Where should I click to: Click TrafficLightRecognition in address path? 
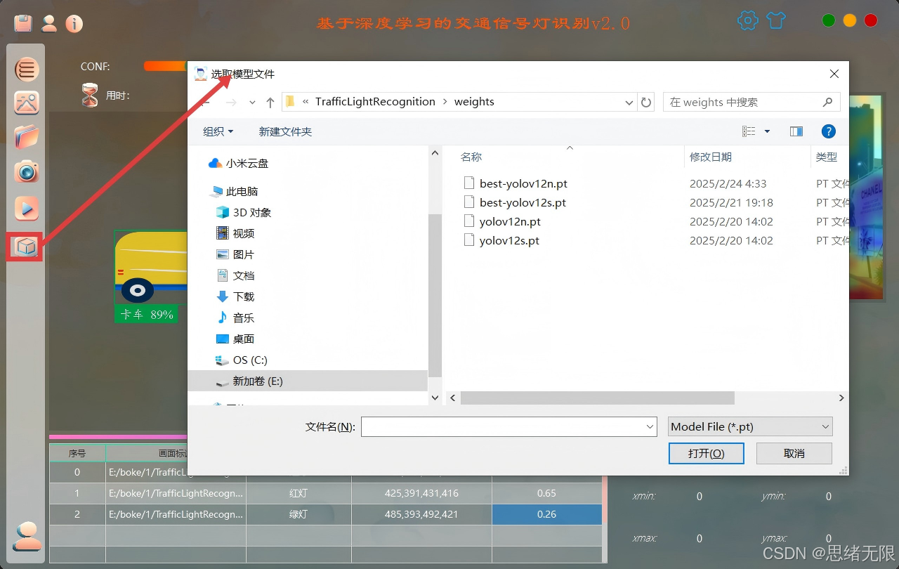[375, 102]
